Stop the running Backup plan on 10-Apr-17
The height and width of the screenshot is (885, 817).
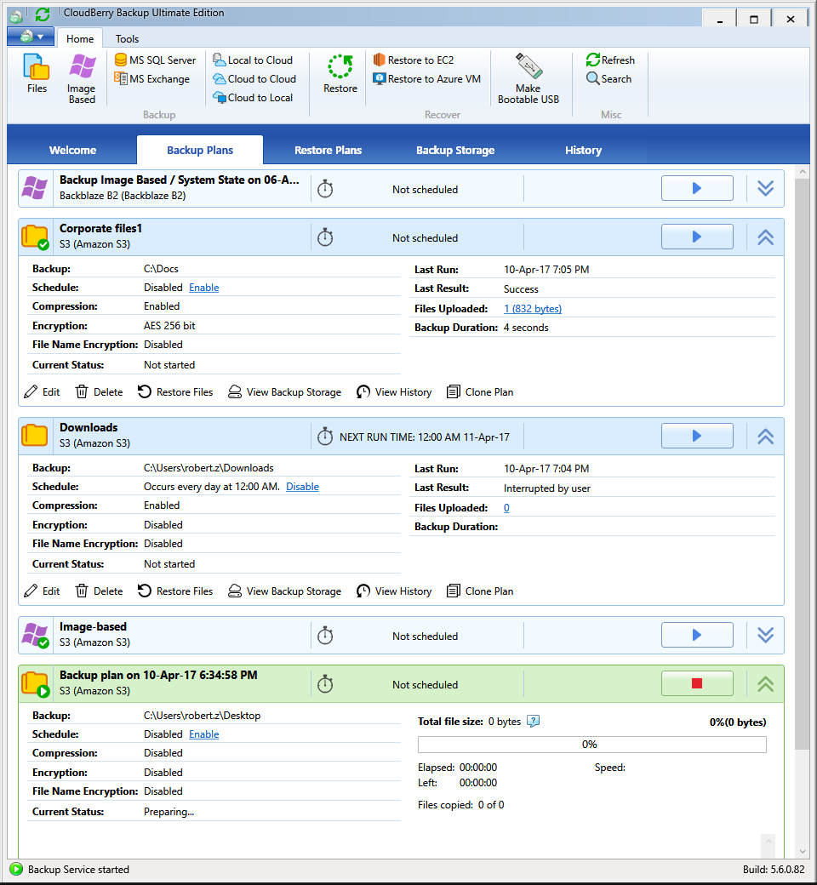pos(697,683)
